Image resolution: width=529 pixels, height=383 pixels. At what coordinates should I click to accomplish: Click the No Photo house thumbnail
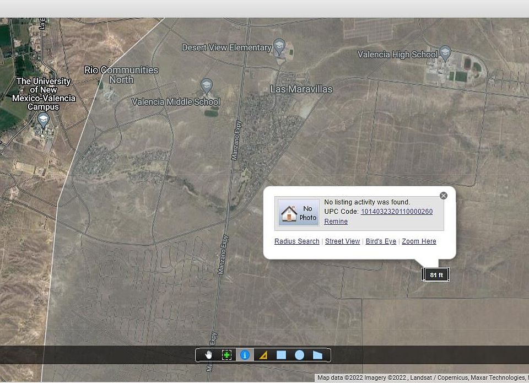tap(299, 213)
